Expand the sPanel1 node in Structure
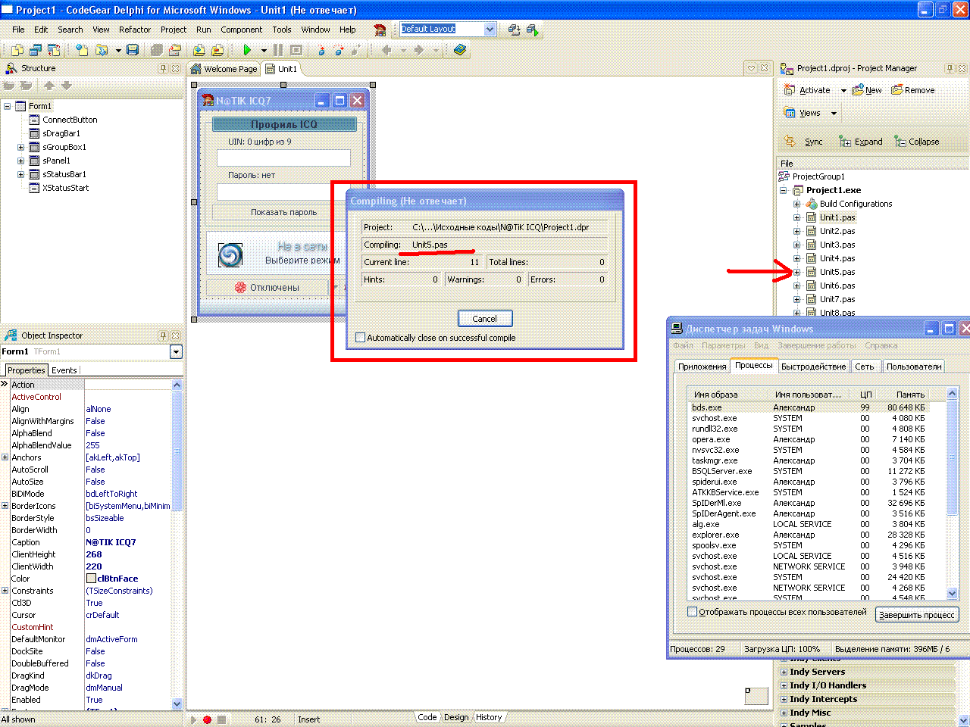The width and height of the screenshot is (970, 727). [21, 161]
